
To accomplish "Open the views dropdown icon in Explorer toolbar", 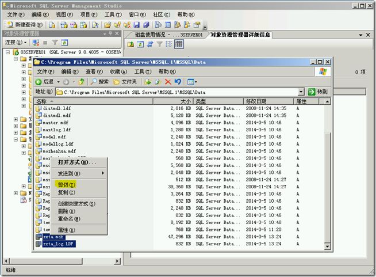I will tap(192, 82).
